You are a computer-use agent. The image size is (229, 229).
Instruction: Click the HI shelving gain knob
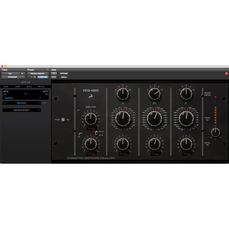[x=91, y=118]
